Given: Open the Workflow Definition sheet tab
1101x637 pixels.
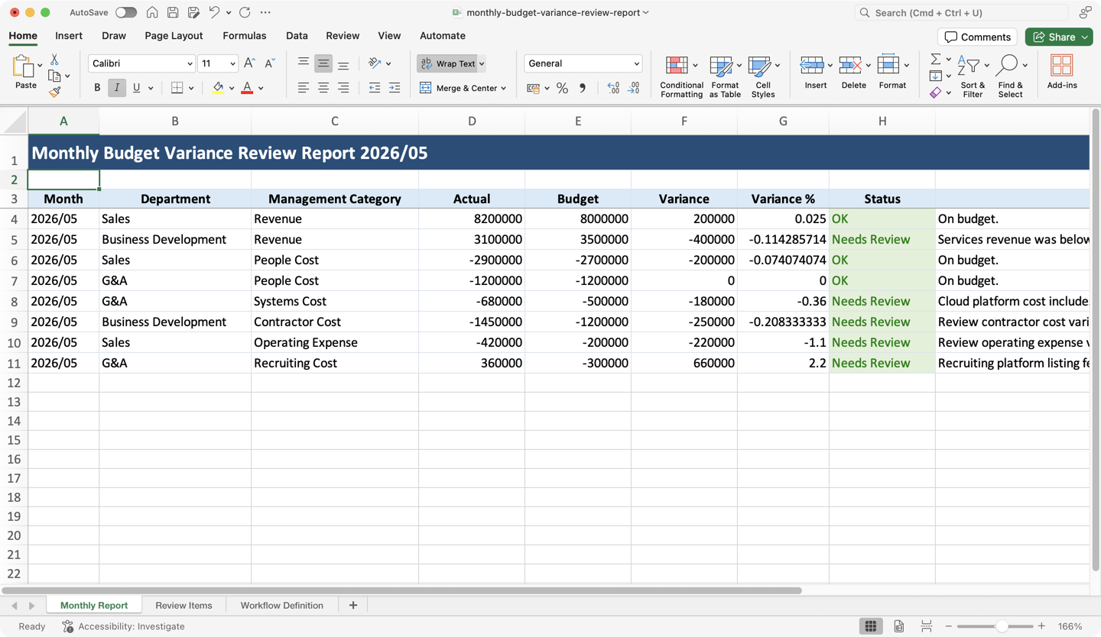Looking at the screenshot, I should click(x=282, y=606).
